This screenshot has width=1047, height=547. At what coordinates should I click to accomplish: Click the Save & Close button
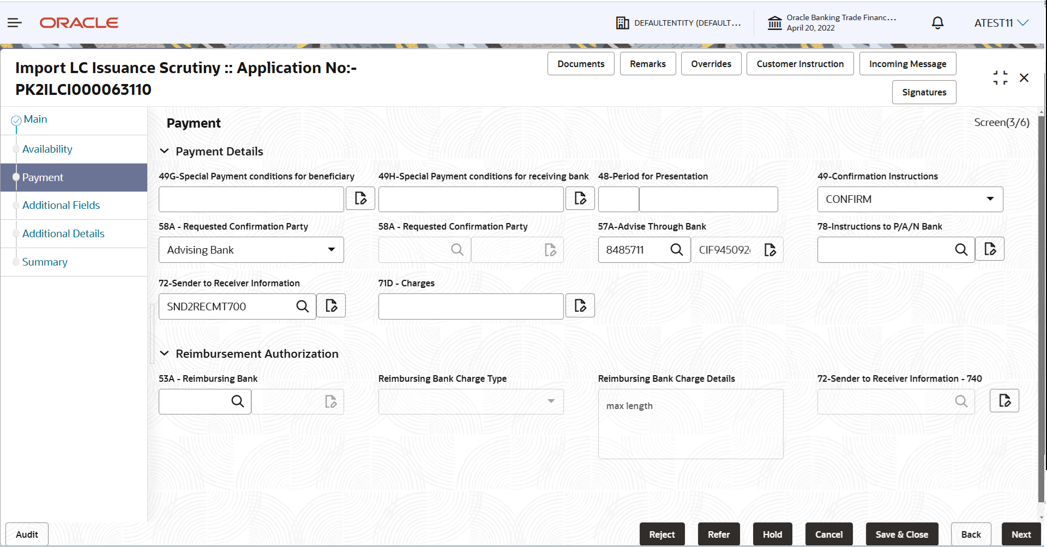tap(902, 534)
